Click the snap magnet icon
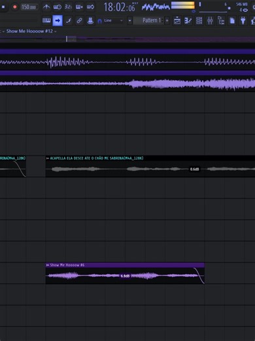The height and width of the screenshot is (341, 255). tap(99, 21)
